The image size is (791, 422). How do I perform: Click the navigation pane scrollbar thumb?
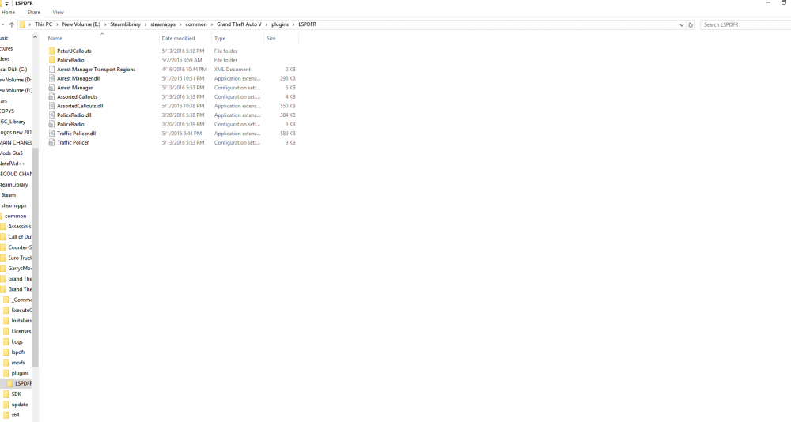pos(35,257)
